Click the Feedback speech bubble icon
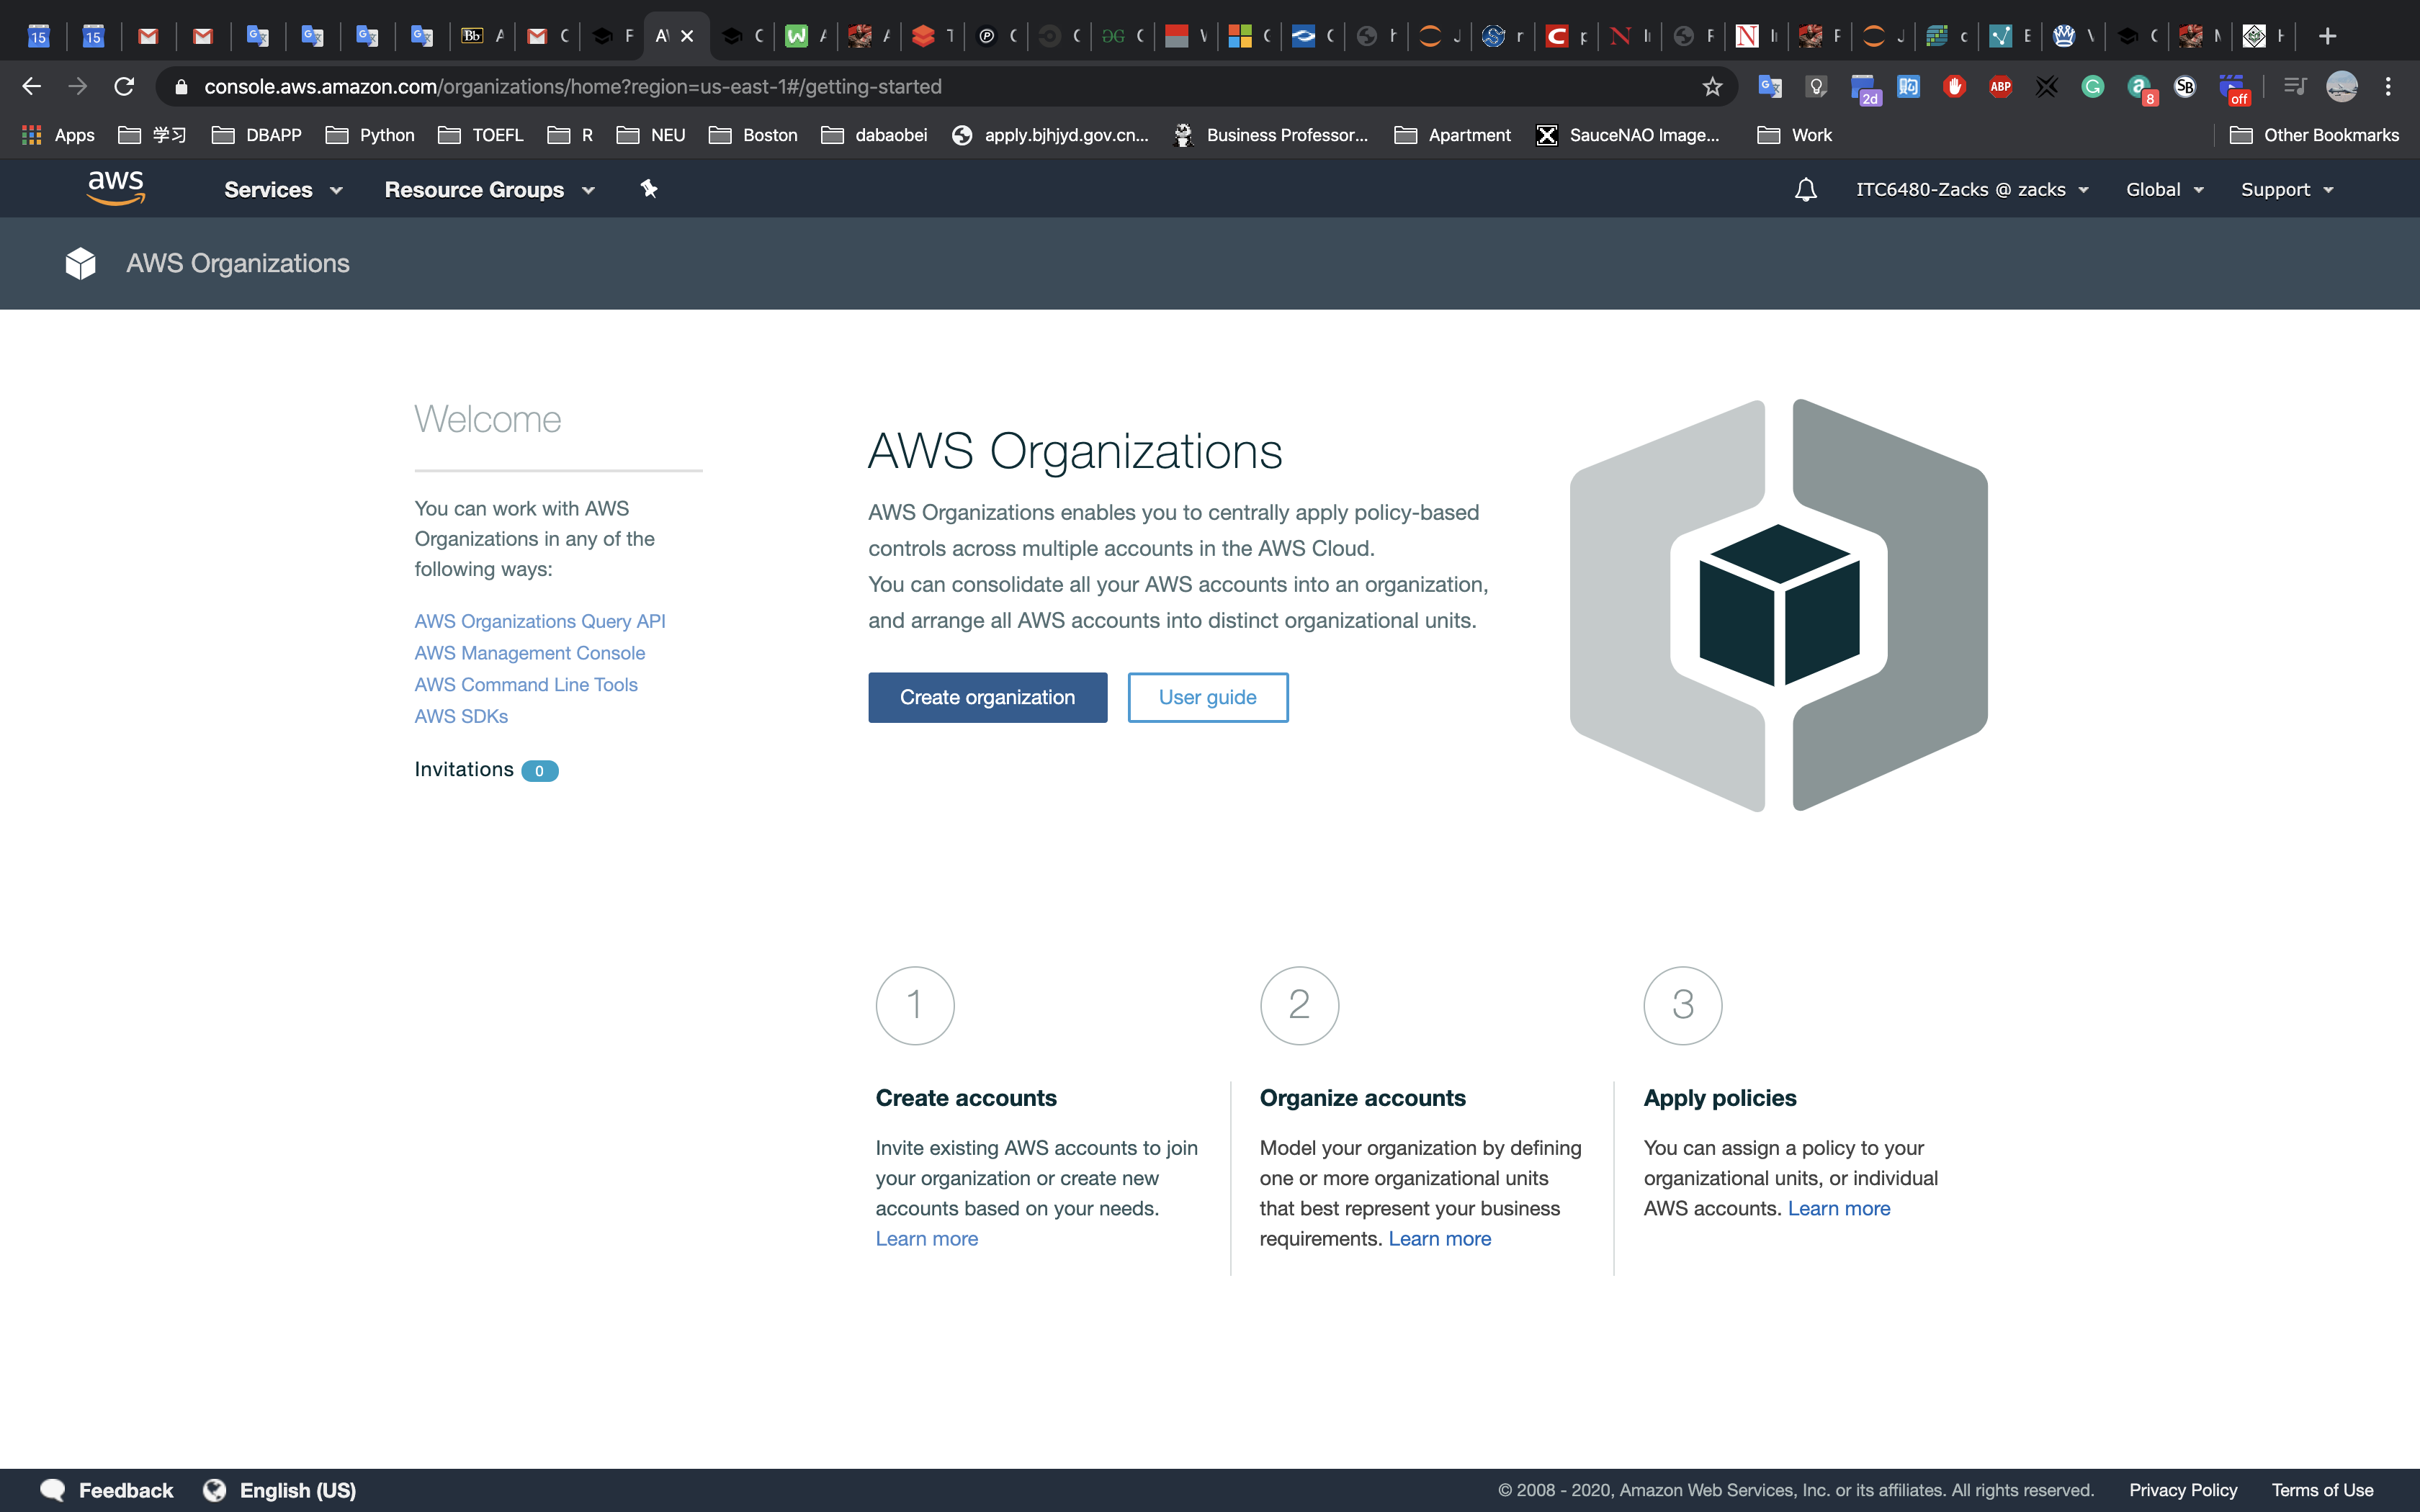This screenshot has height=1512, width=2420. (x=53, y=1490)
